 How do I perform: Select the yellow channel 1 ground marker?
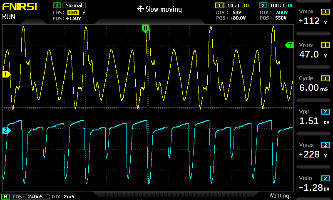click(x=6, y=74)
